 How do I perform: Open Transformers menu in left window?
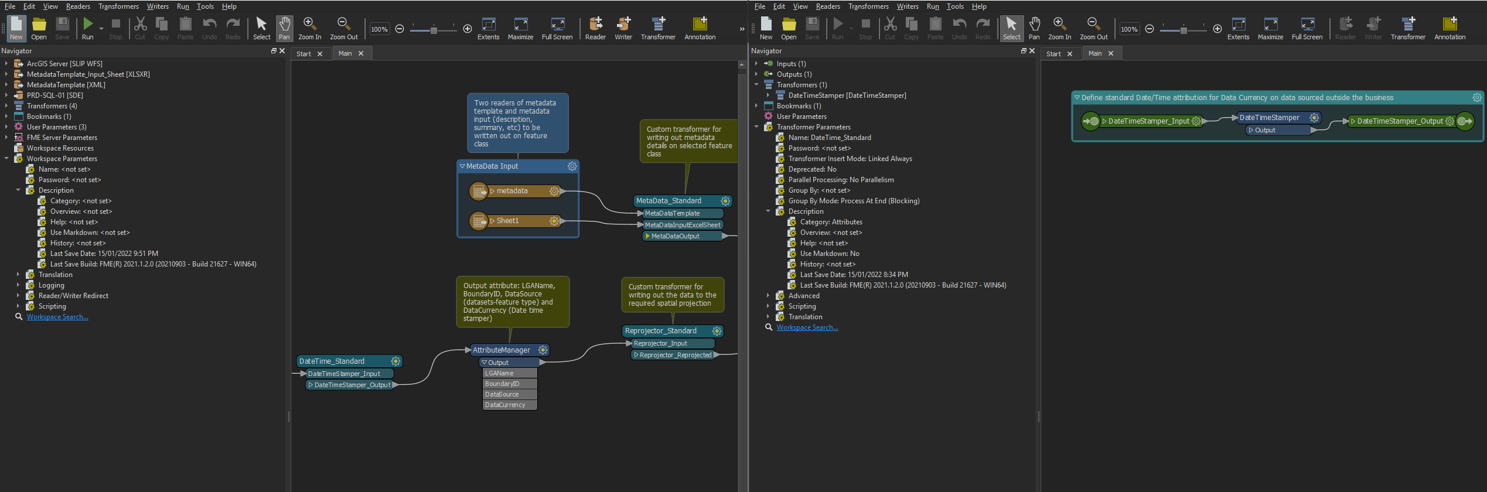[118, 6]
